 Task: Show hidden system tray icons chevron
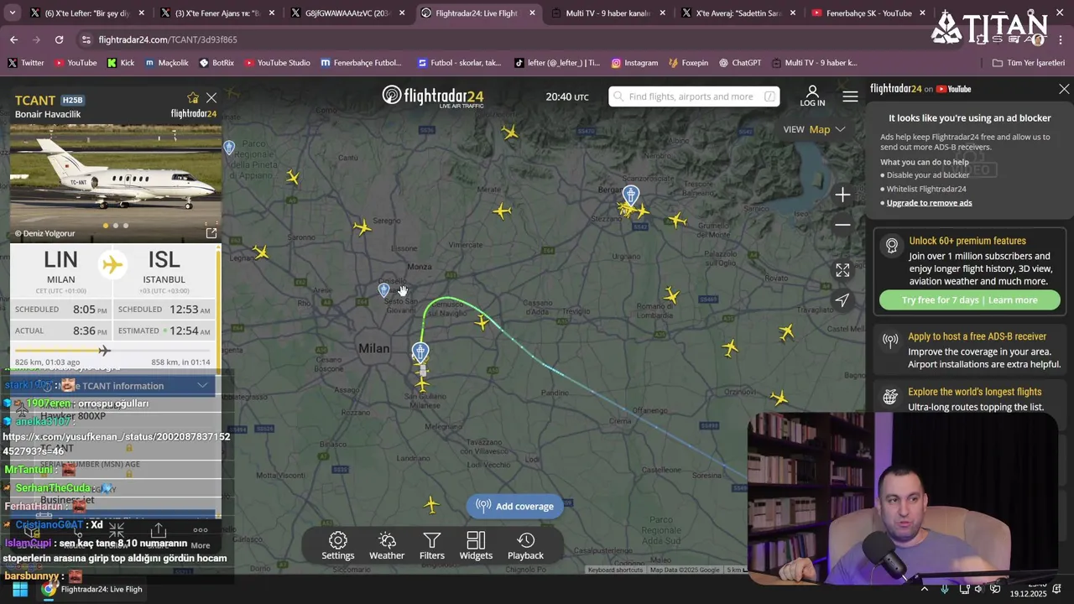point(924,589)
